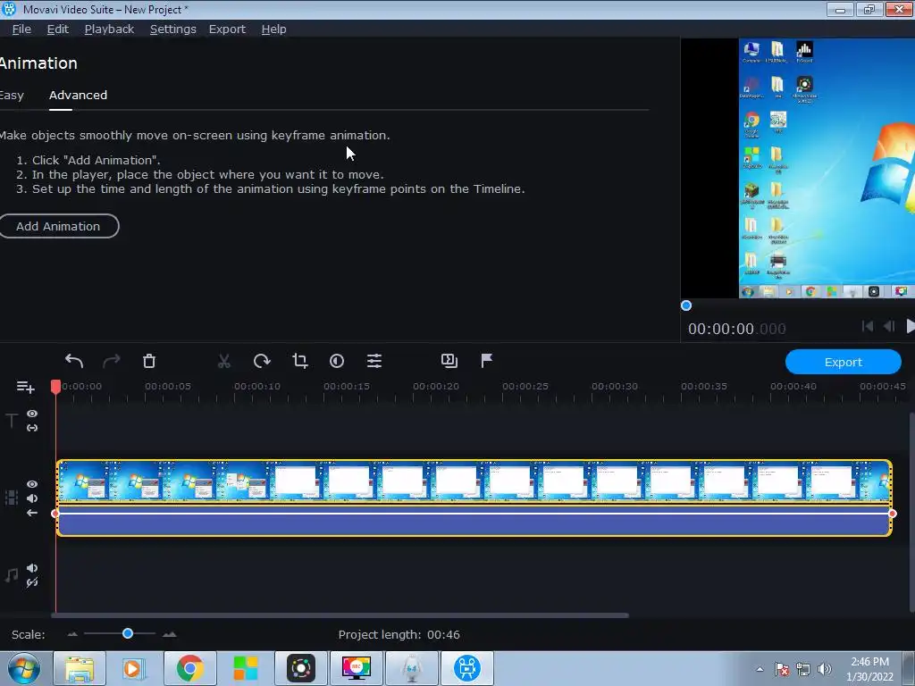Viewport: 915px width, 686px height.
Task: Click Movavi Video Suite taskbar icon
Action: point(466,668)
